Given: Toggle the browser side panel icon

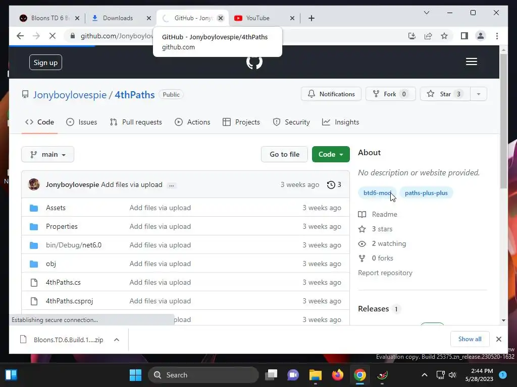Looking at the screenshot, I should 464,36.
